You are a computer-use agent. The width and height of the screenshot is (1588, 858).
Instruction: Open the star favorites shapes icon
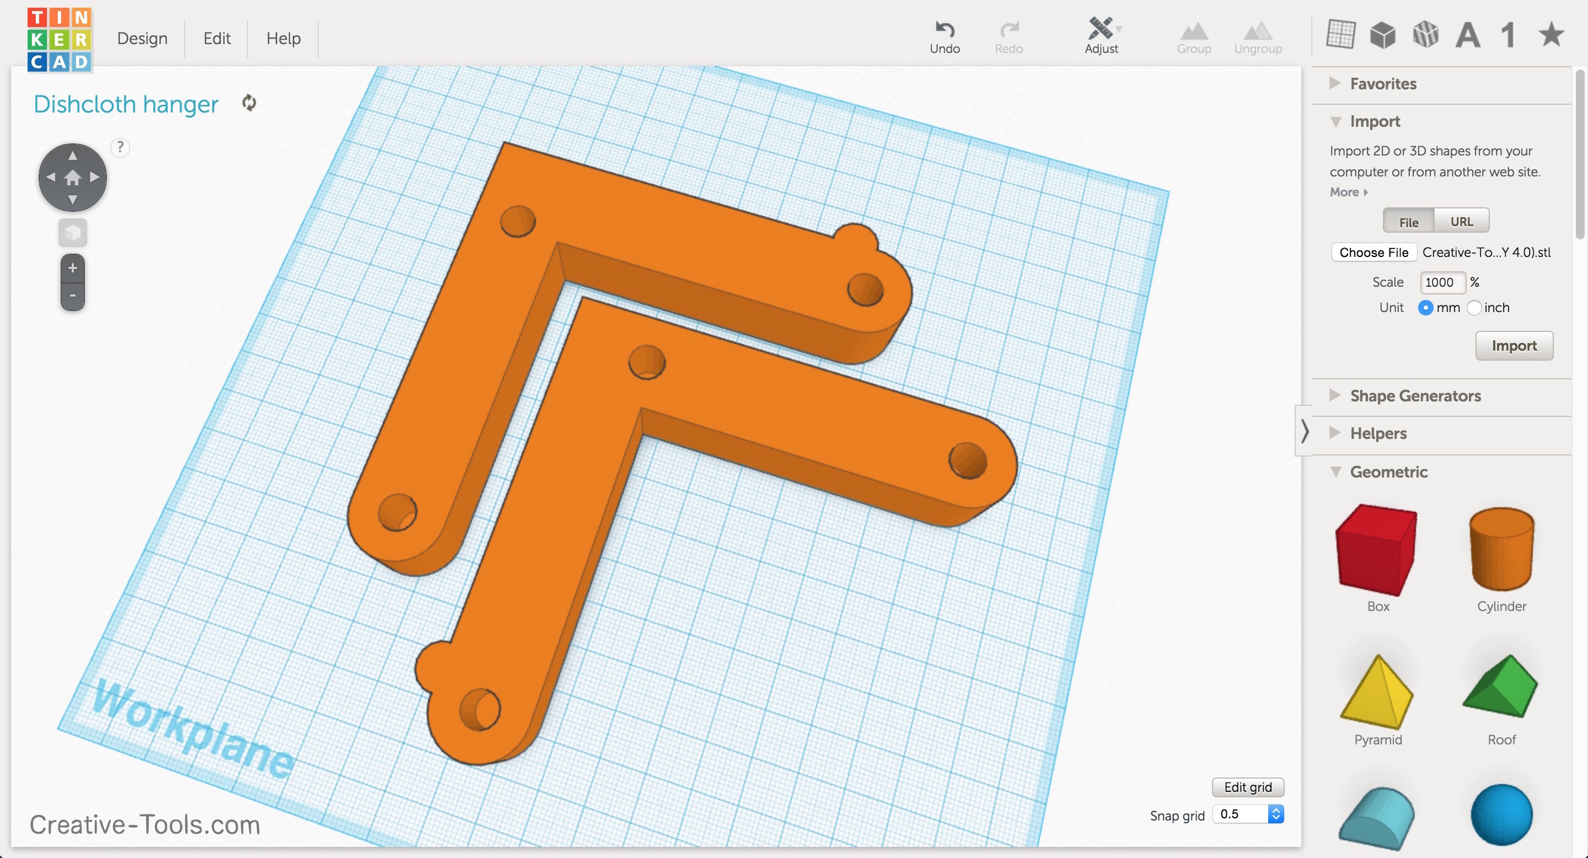1551,35
